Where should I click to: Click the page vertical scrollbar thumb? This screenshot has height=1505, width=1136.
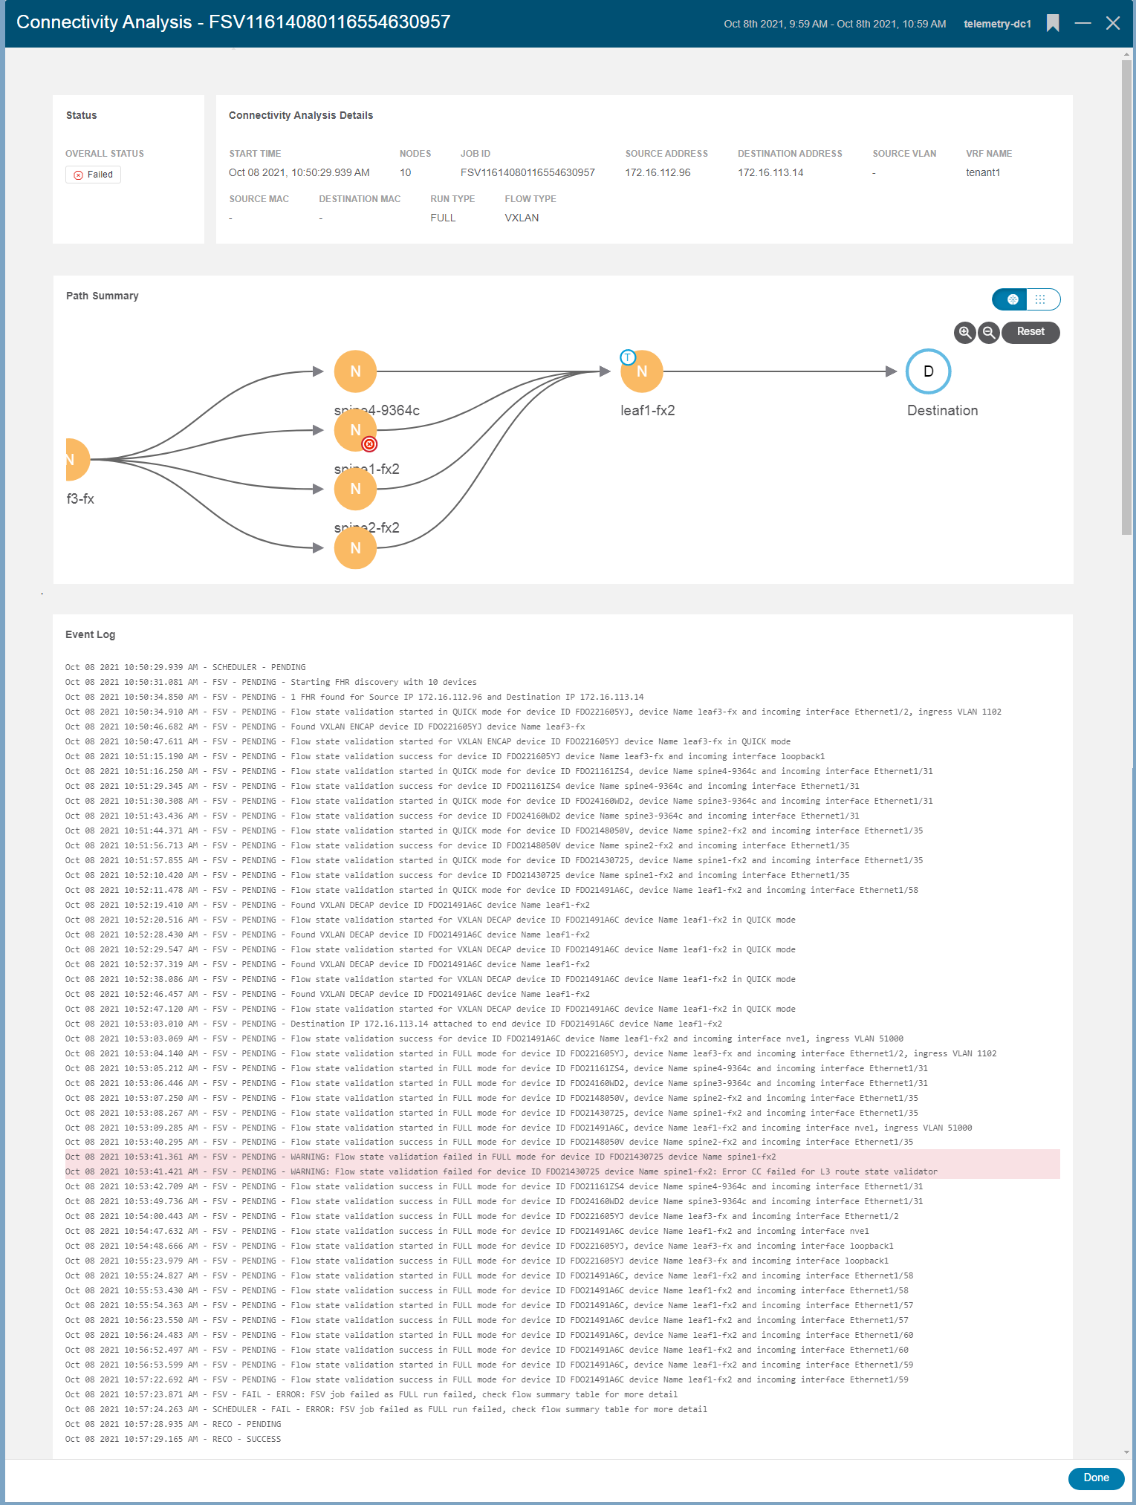point(1126,297)
